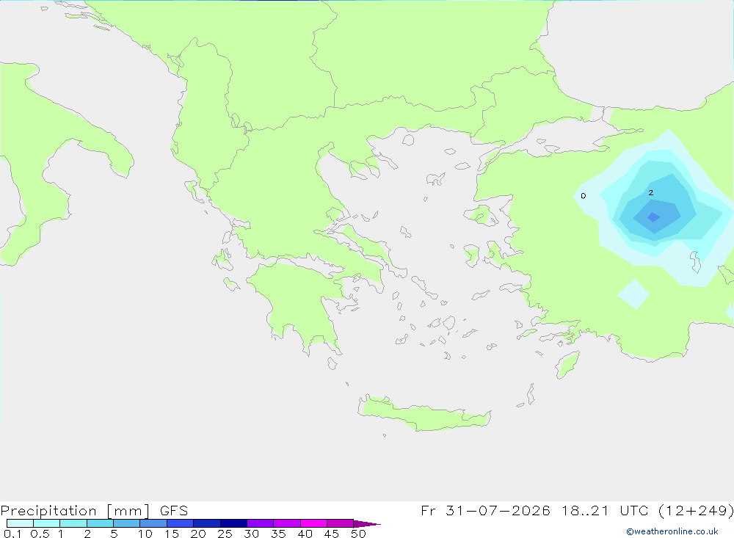Click the 40–45 mm magenta legend swatch
This screenshot has height=538, width=734.
(313, 523)
